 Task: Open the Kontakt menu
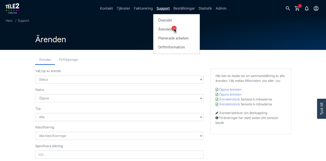[106, 9]
